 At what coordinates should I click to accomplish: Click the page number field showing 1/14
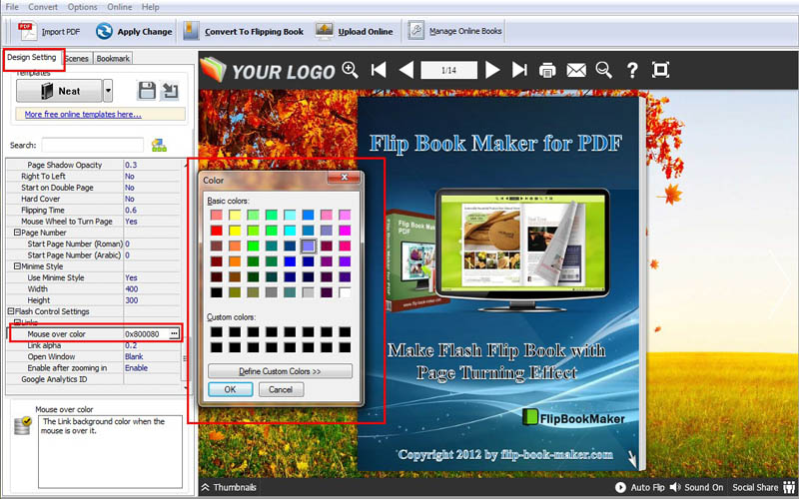point(448,70)
